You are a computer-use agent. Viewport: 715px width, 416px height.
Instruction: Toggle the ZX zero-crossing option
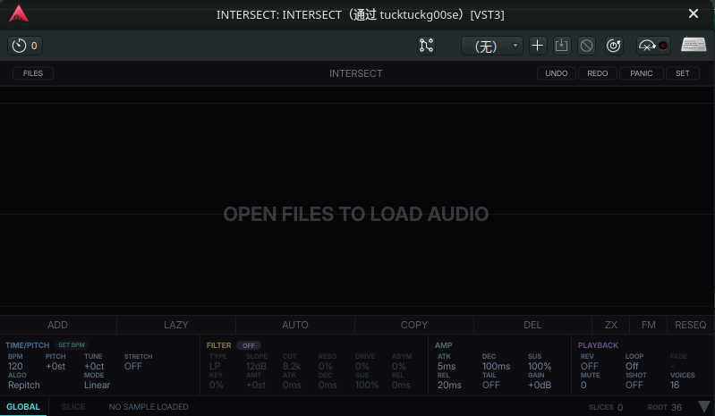tap(610, 325)
